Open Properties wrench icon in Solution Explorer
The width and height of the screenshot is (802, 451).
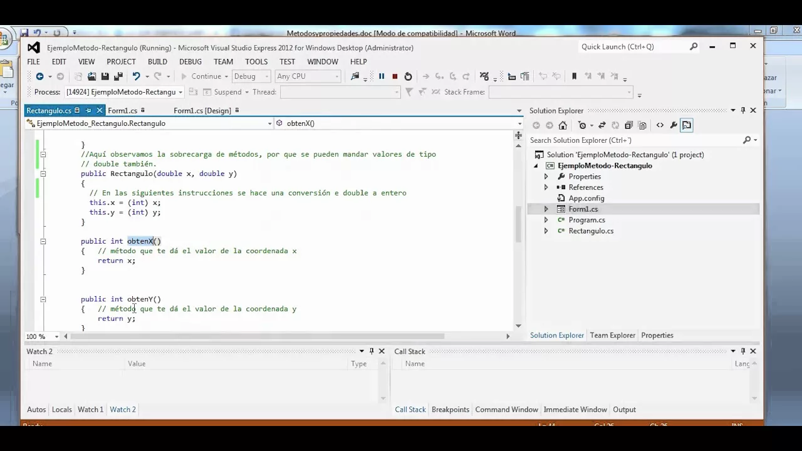click(x=674, y=125)
